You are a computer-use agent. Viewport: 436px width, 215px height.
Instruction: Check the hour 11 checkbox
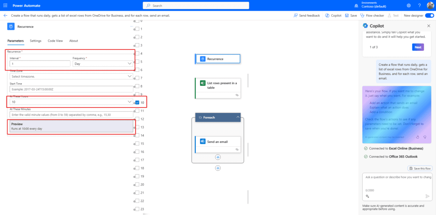click(137, 110)
